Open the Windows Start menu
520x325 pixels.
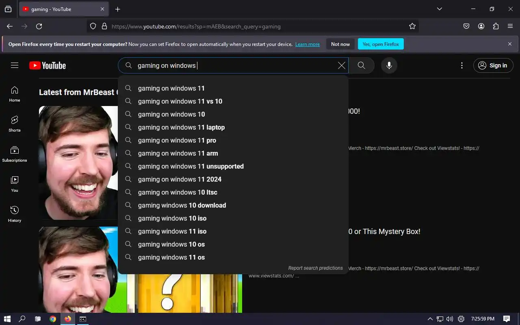pos(7,319)
